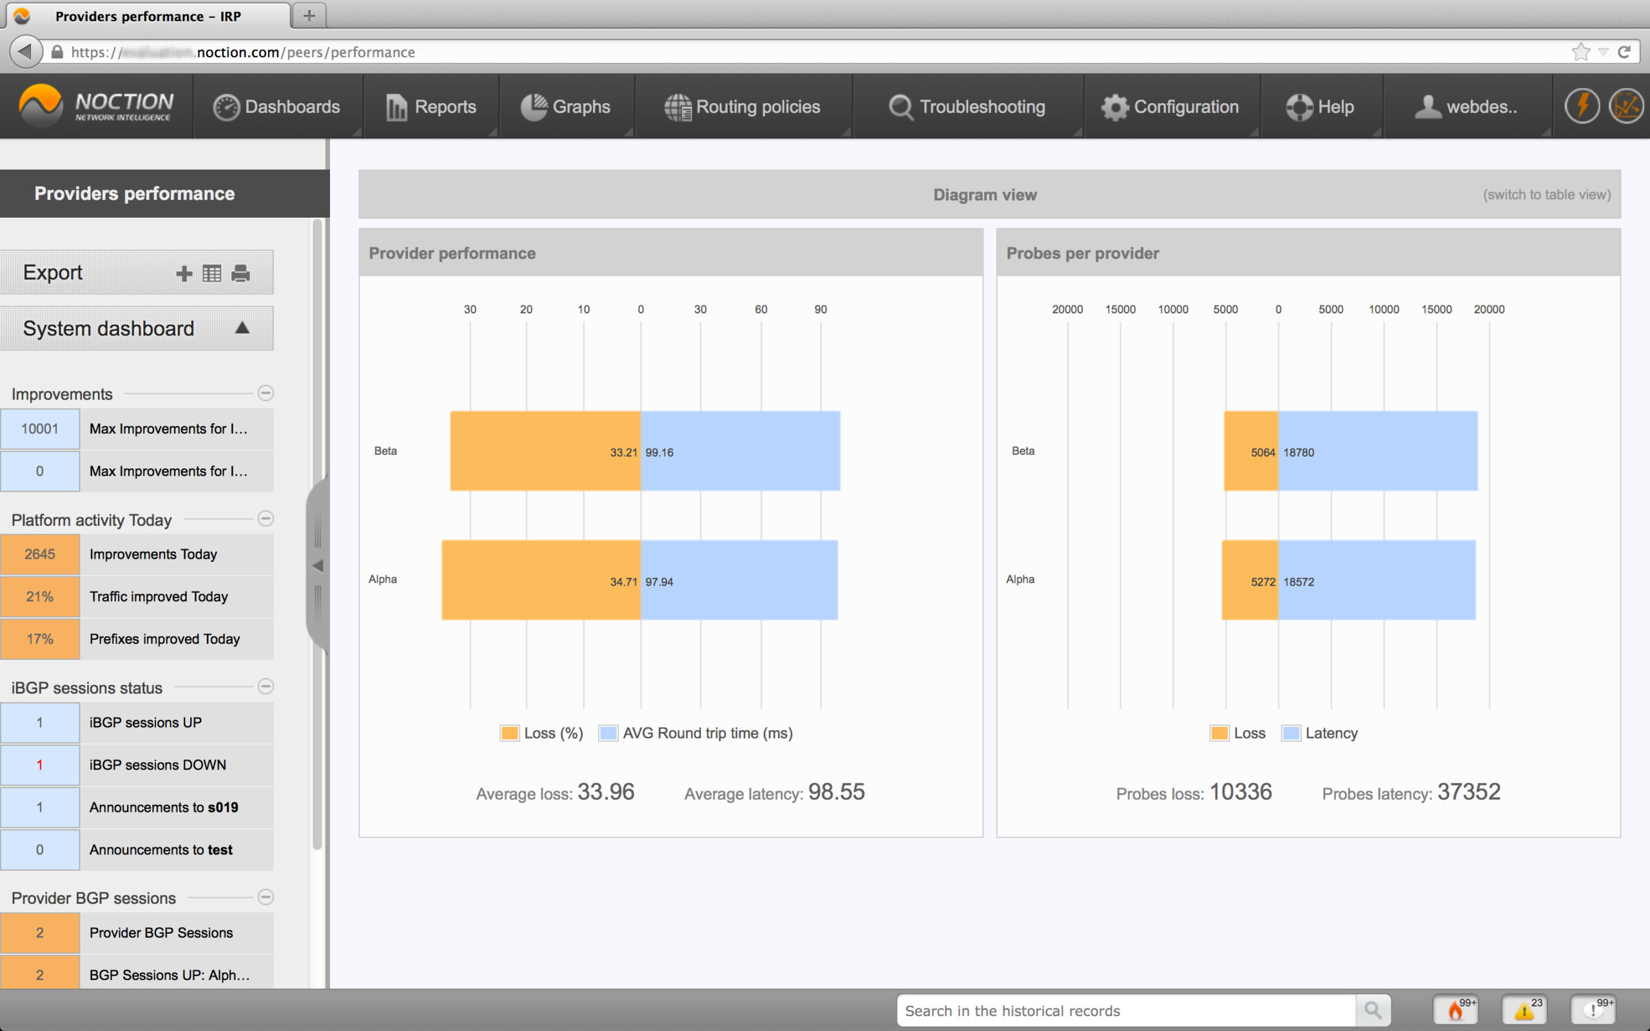This screenshot has width=1650, height=1031.
Task: Click switch to table view link
Action: (x=1546, y=195)
